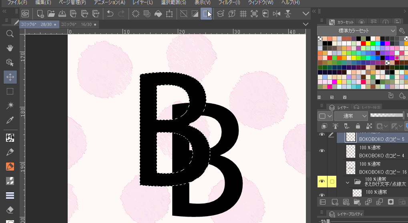Open color set settings wrench button
This screenshot has height=223, width=408.
[402, 30]
